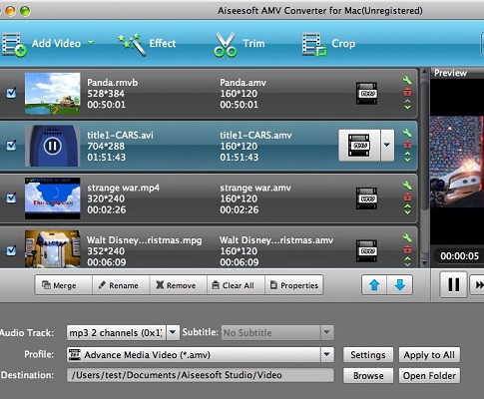The height and width of the screenshot is (399, 484).
Task: Delete Walt Disney...ristmas.mpg with red trash icon
Action: 407,249
